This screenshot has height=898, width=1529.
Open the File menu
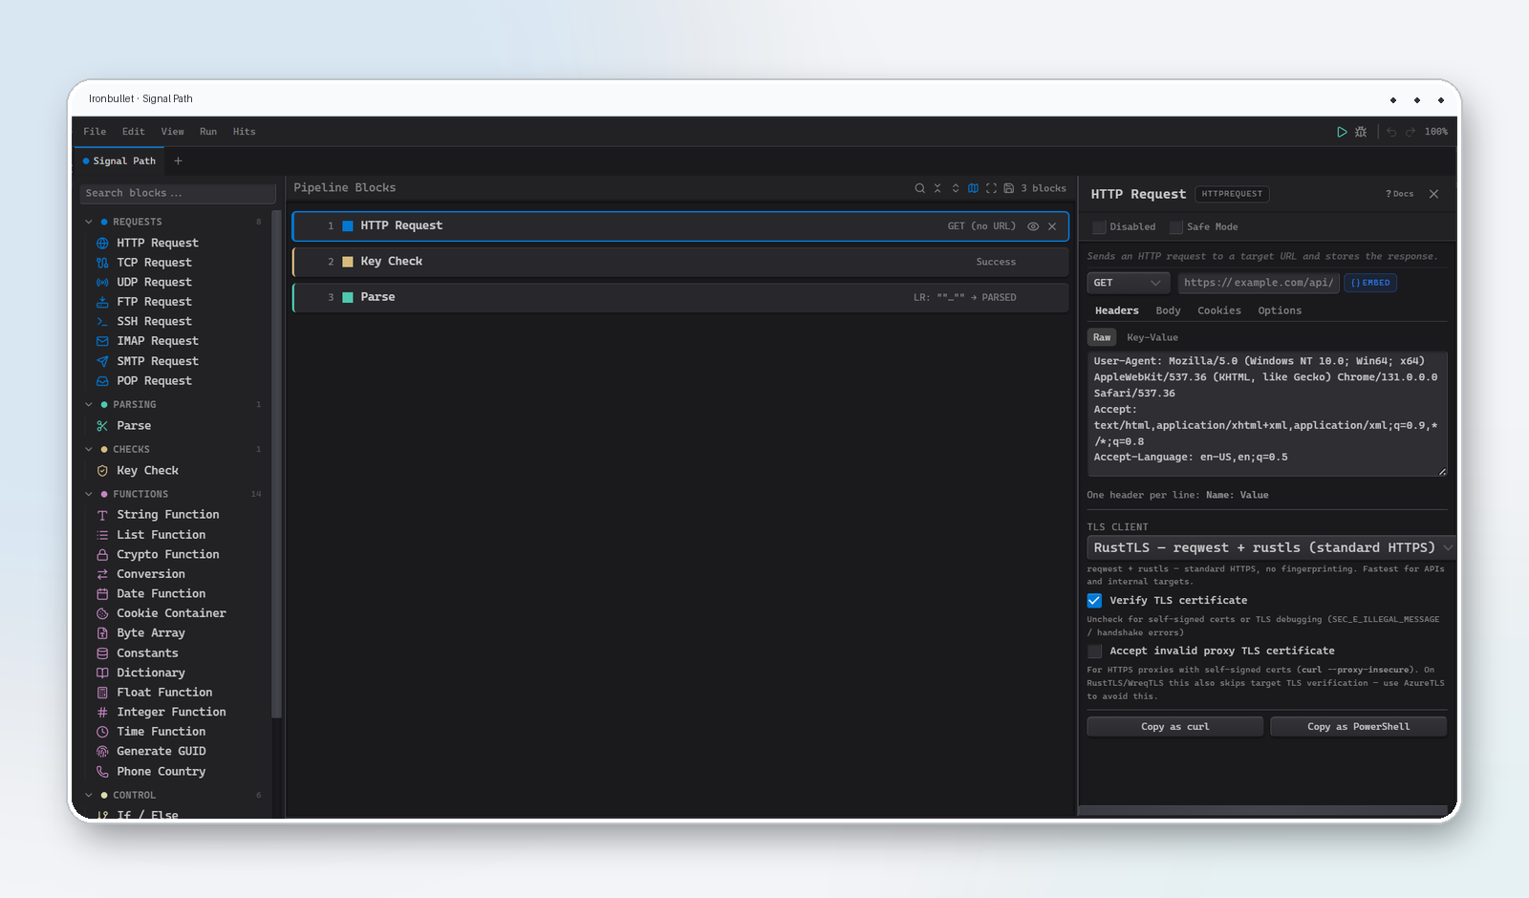[x=95, y=132]
